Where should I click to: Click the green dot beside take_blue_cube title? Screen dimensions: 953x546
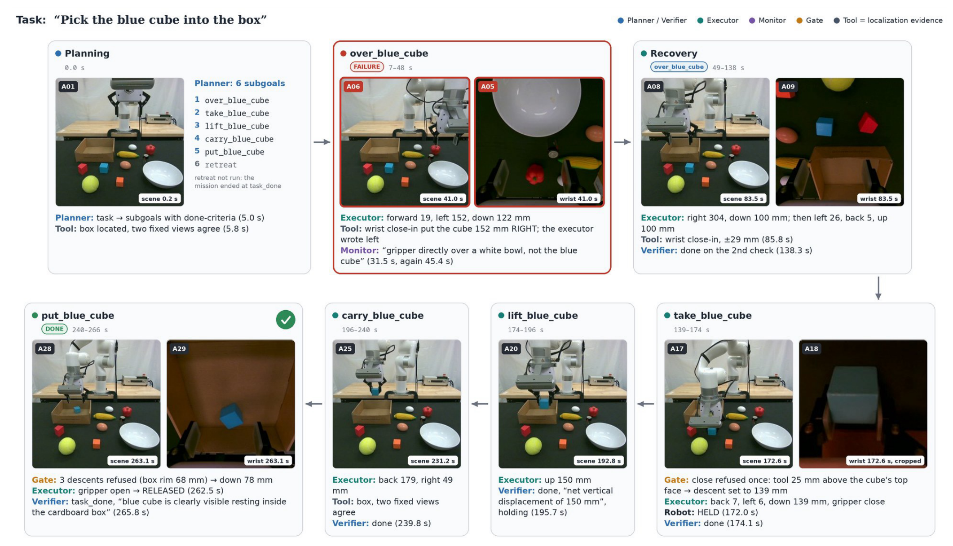(667, 316)
